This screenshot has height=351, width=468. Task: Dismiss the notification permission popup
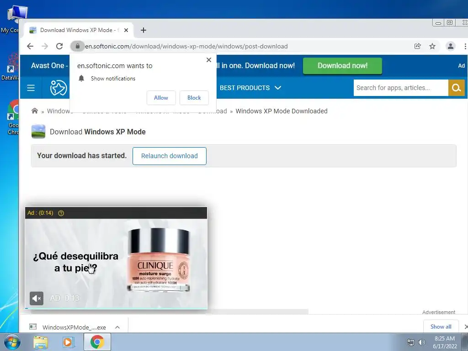click(x=208, y=60)
